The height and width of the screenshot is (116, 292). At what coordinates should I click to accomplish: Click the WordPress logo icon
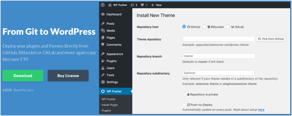(x=103, y=5)
